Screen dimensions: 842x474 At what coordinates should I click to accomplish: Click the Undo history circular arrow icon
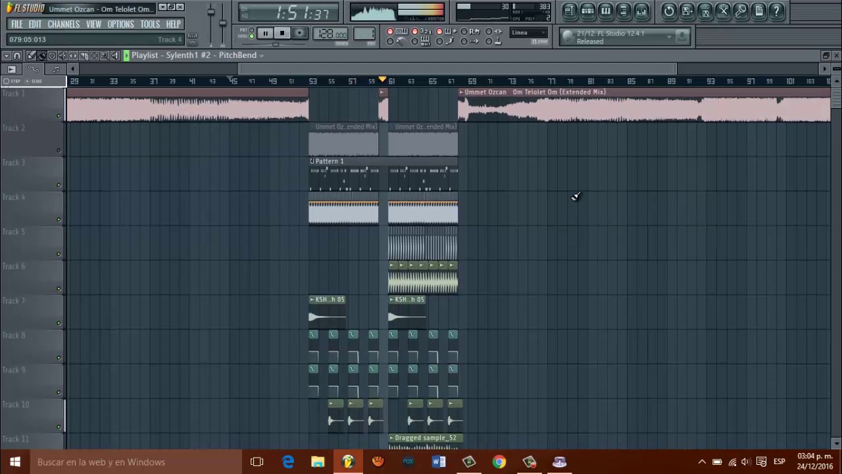(x=669, y=11)
